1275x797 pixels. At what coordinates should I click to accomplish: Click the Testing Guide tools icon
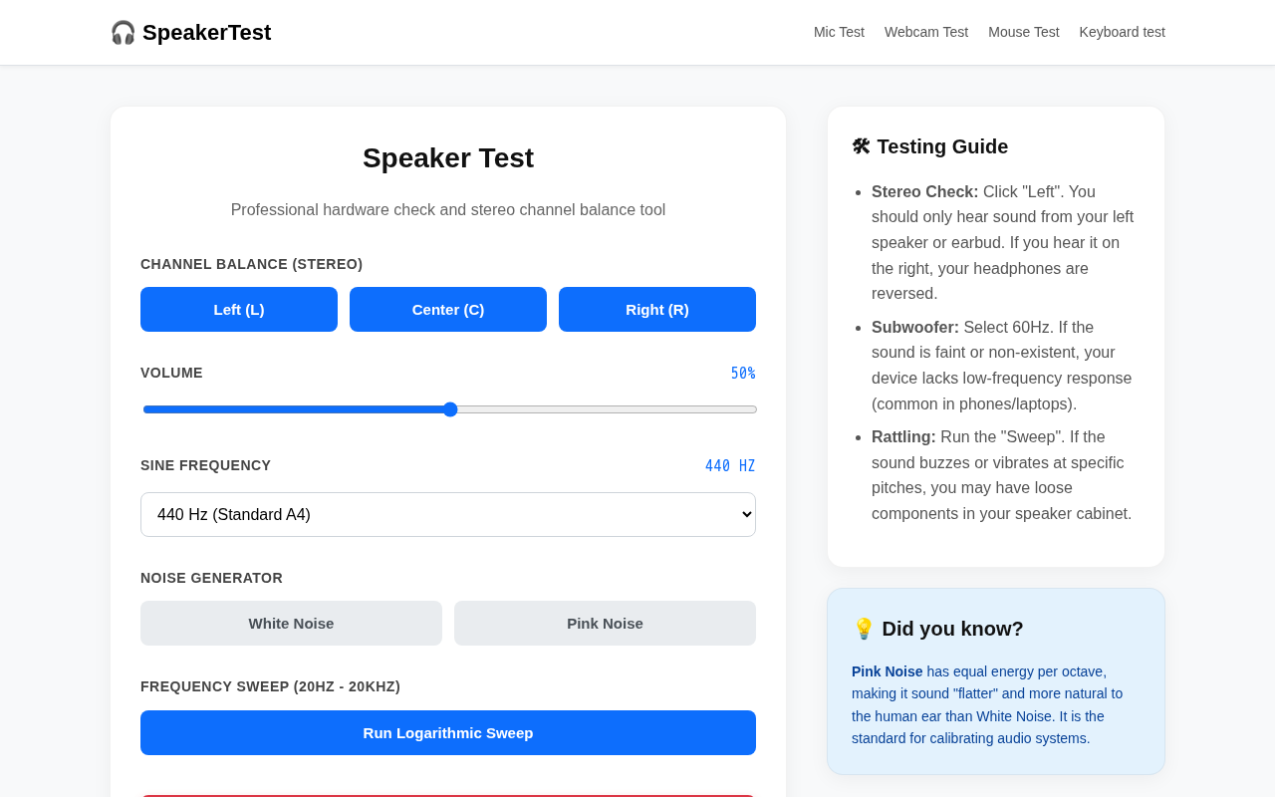[861, 146]
